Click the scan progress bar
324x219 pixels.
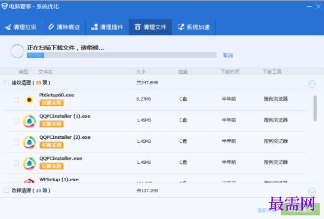click(x=122, y=55)
